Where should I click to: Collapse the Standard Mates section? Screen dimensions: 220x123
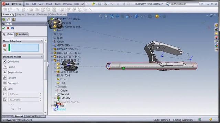(42, 56)
